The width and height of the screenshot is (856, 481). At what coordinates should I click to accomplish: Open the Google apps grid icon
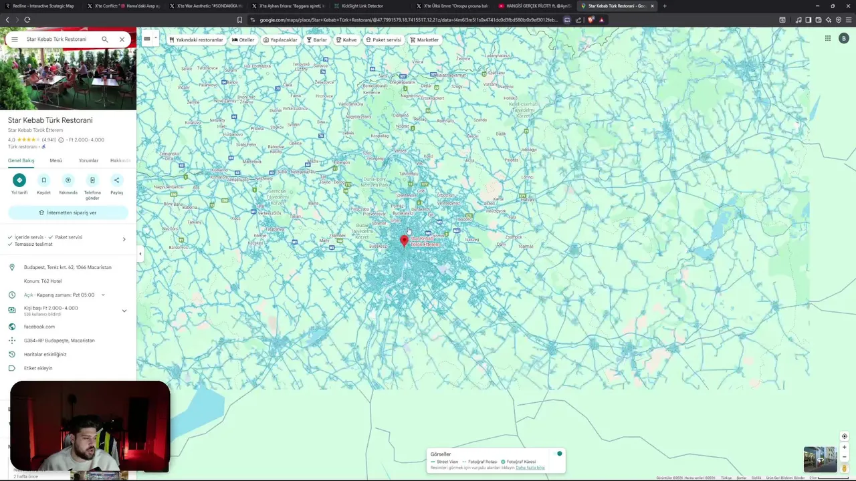(x=828, y=39)
